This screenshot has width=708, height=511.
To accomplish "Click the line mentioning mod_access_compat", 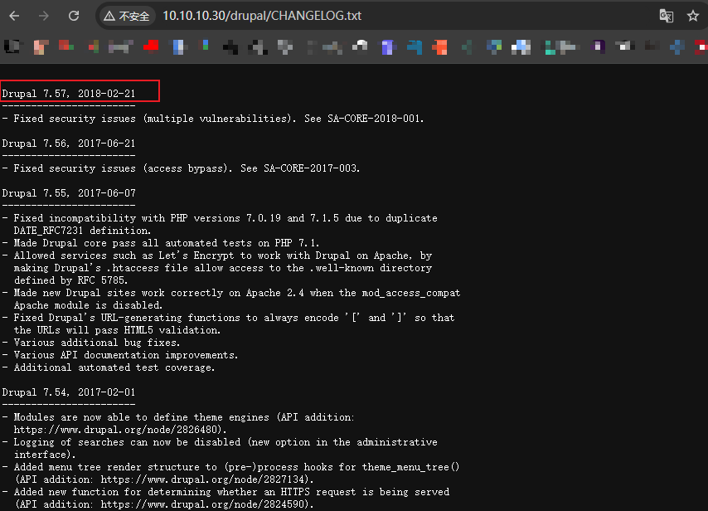I will tap(231, 293).
